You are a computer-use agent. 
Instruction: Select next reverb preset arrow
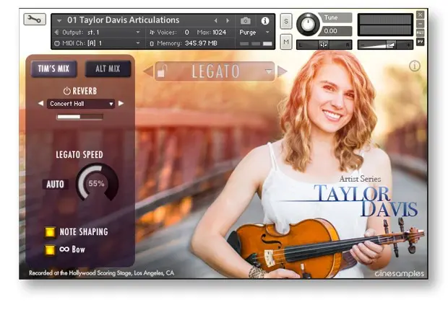(121, 103)
